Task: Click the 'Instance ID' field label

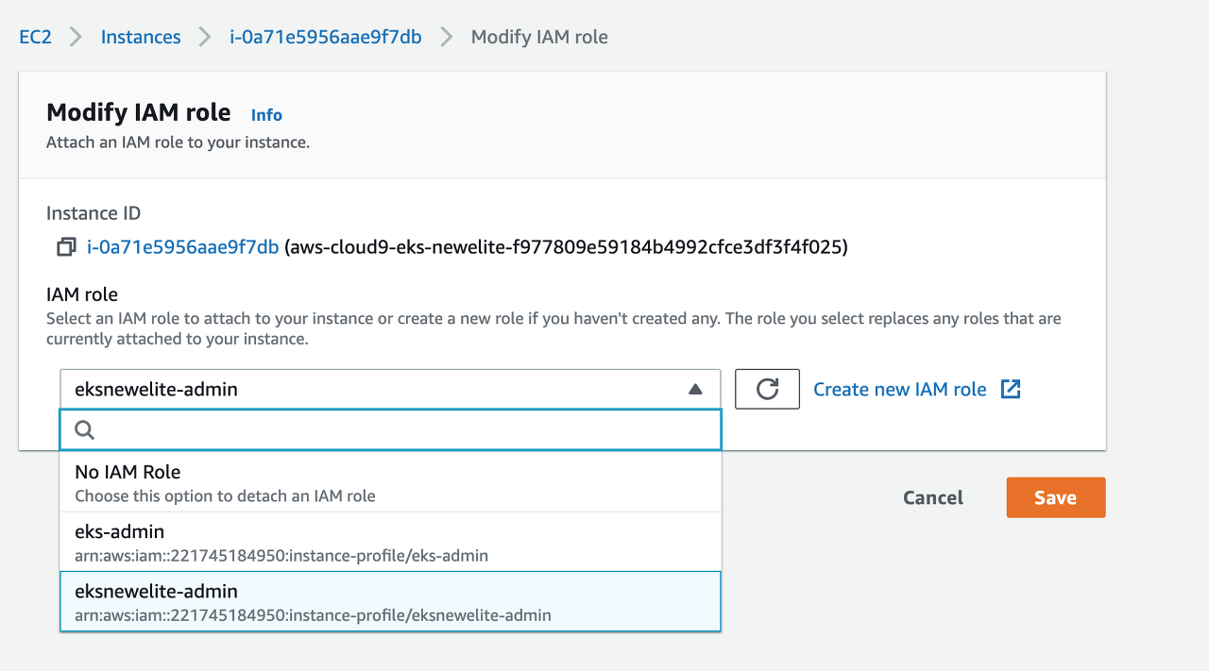Action: click(x=94, y=213)
